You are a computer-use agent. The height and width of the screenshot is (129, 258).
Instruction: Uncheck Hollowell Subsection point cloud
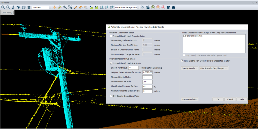[185, 36]
